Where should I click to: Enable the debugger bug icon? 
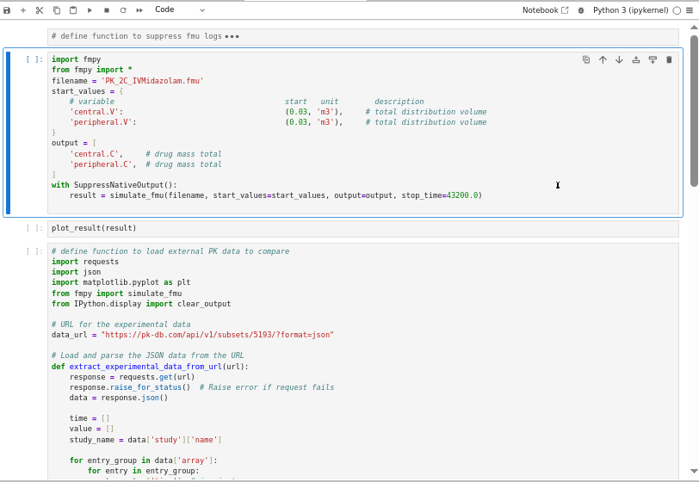click(581, 10)
